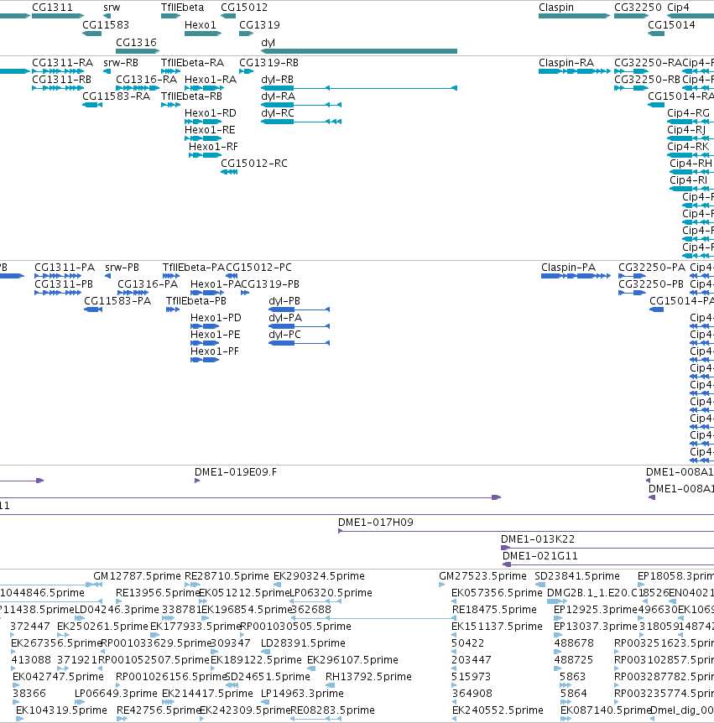Select the CG11583 gene label
This screenshot has height=723, width=714.
106,25
